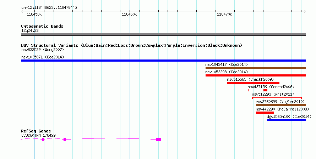Open the nsv442290 (McCarroll2008) variant label
Screen dimensions: 316x159
point(282,109)
